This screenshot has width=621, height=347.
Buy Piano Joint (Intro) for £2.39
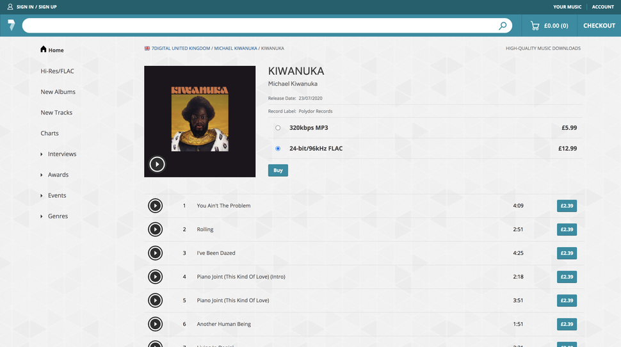point(567,277)
